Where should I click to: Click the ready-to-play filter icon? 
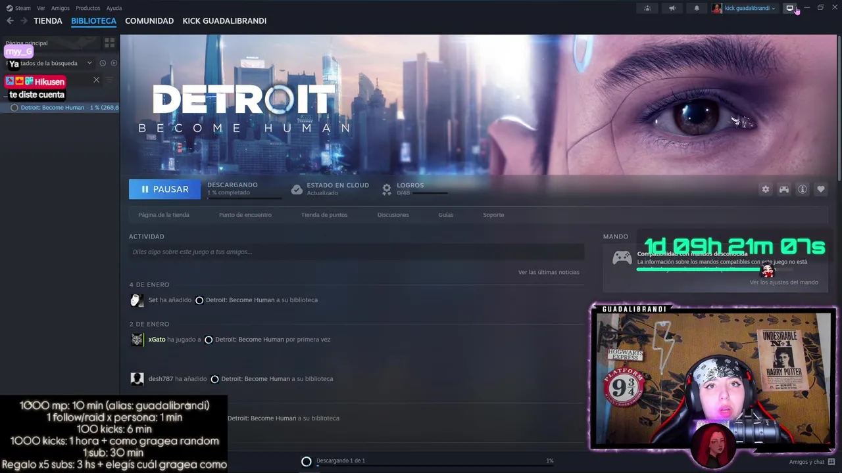(x=114, y=63)
